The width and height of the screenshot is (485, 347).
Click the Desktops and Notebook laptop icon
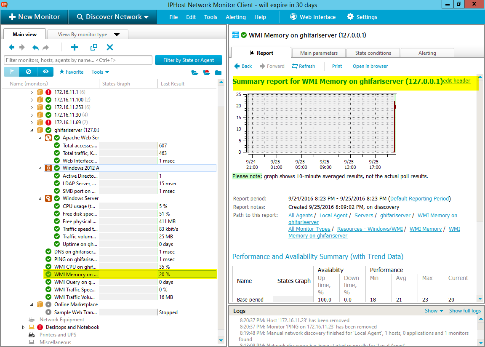(x=32, y=327)
